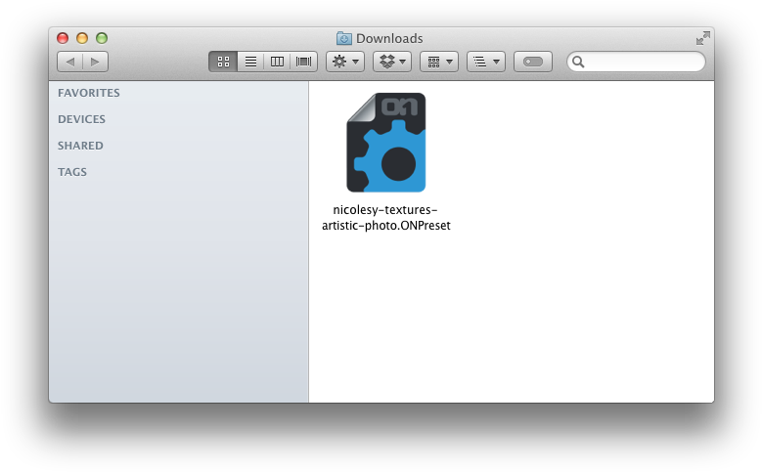The image size is (762, 472).
Task: Switch to Cover Flow view
Action: (x=303, y=62)
